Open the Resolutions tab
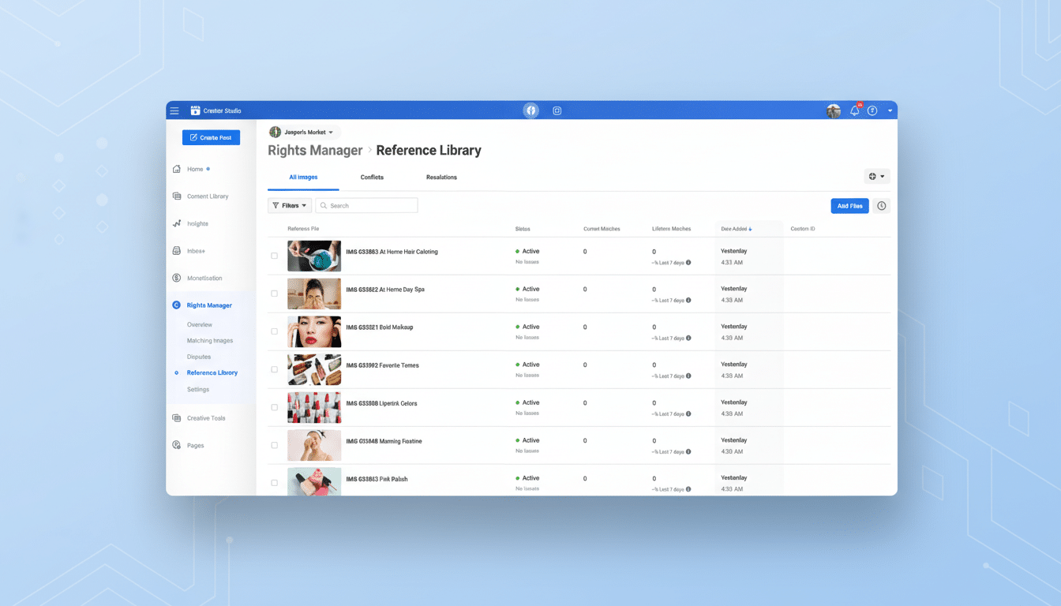 pyautogui.click(x=441, y=177)
